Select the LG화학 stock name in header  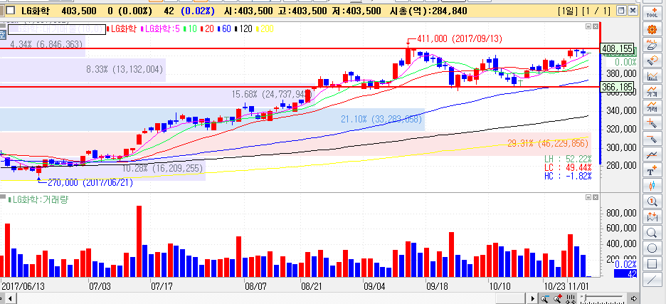[x=36, y=11]
